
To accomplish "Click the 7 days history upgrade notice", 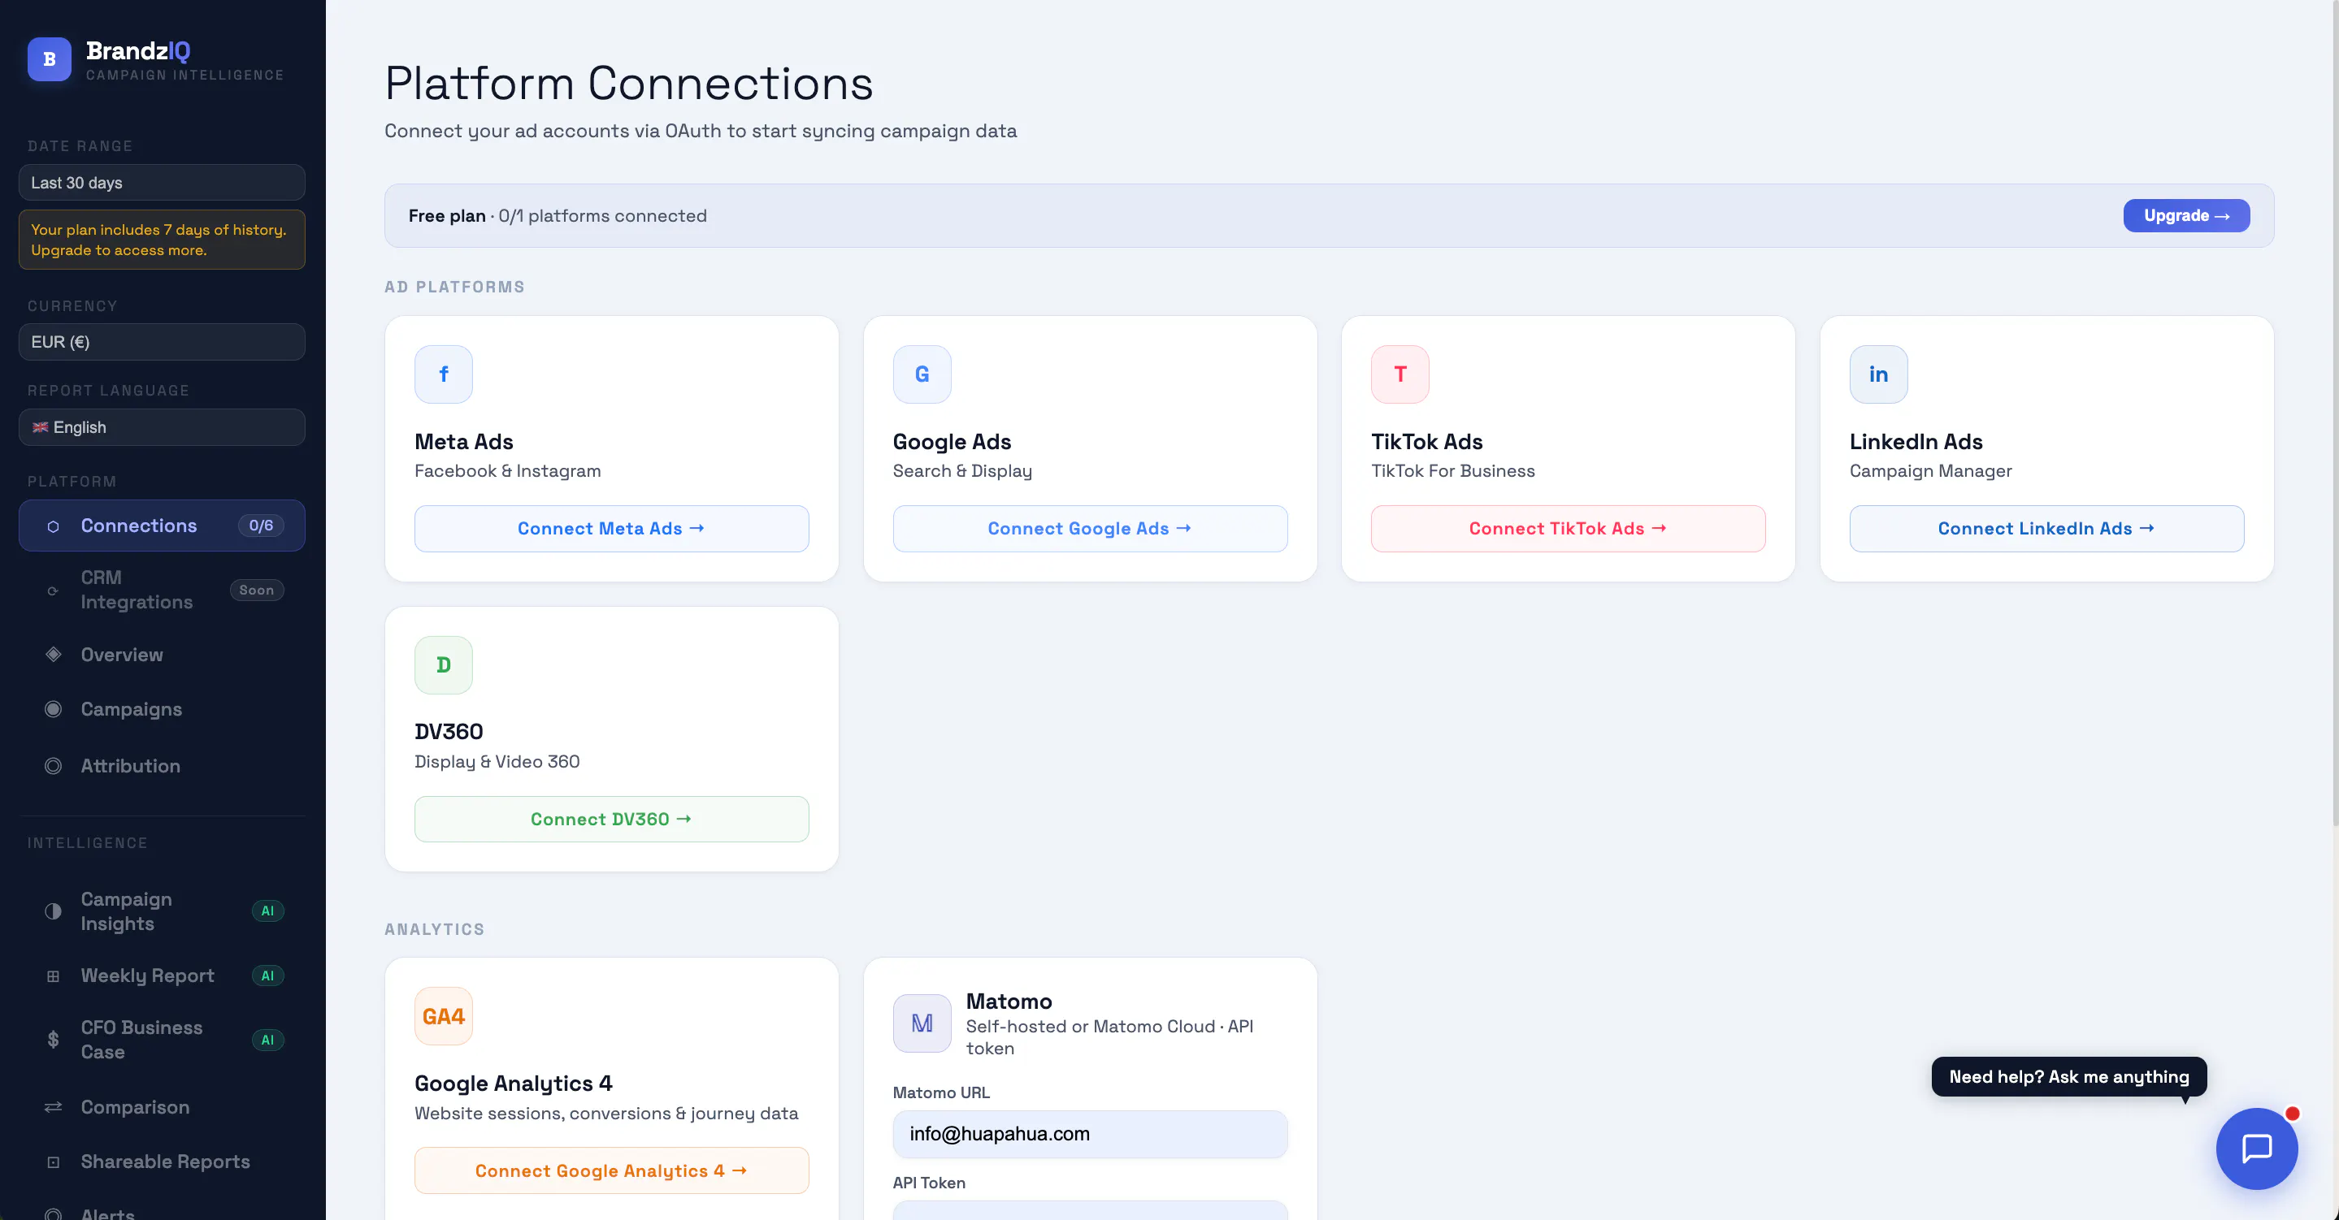I will (x=162, y=240).
